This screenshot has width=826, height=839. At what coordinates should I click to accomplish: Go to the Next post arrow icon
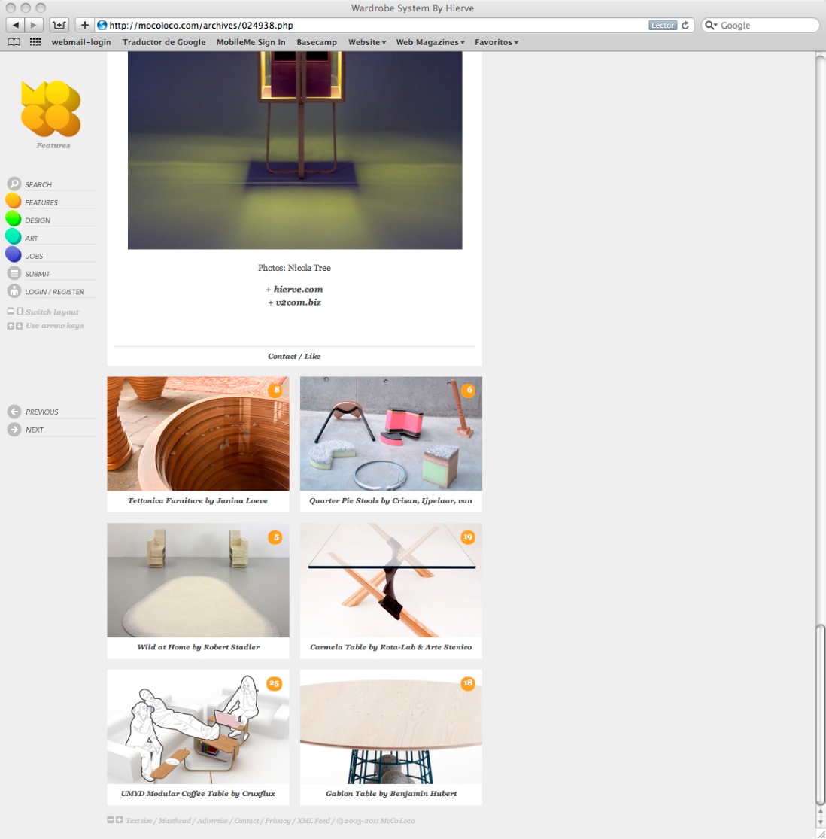click(x=14, y=429)
